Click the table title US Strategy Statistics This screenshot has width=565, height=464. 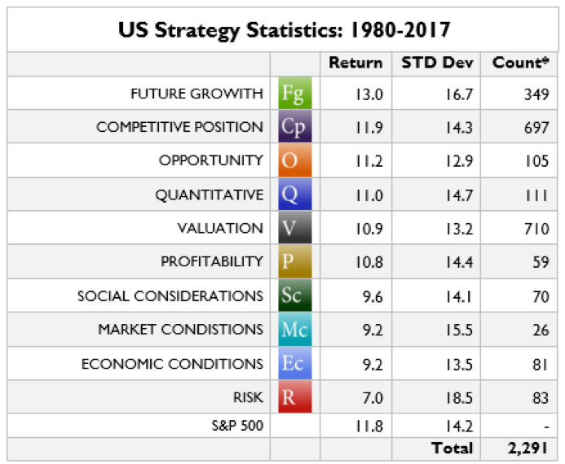click(284, 29)
